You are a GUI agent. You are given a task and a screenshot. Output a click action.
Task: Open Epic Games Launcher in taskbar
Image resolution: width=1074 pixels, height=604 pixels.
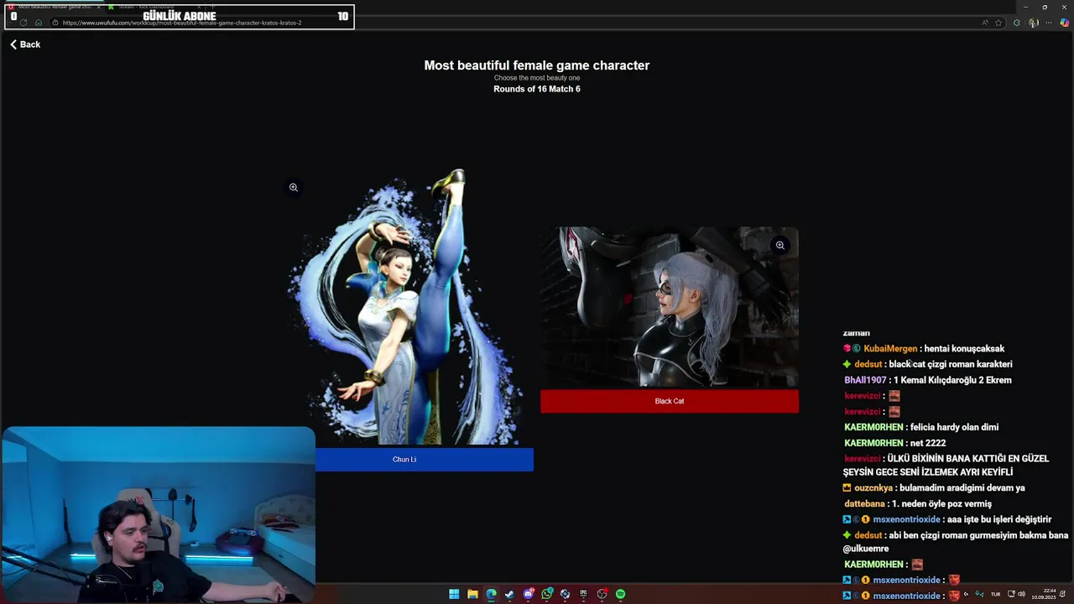click(x=583, y=594)
